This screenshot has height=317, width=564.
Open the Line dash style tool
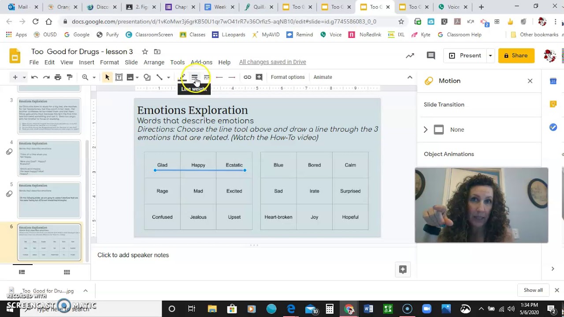click(207, 77)
